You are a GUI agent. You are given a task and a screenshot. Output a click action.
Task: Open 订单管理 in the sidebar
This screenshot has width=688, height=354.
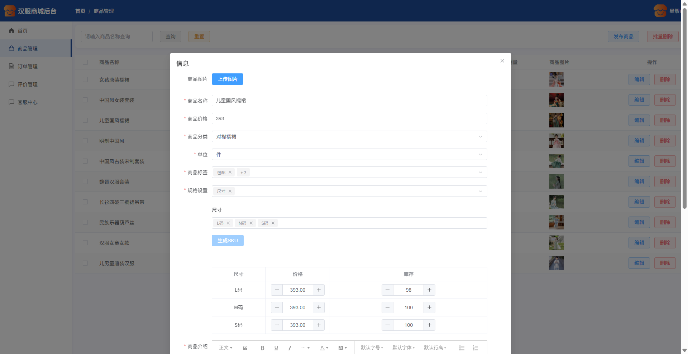coord(28,67)
